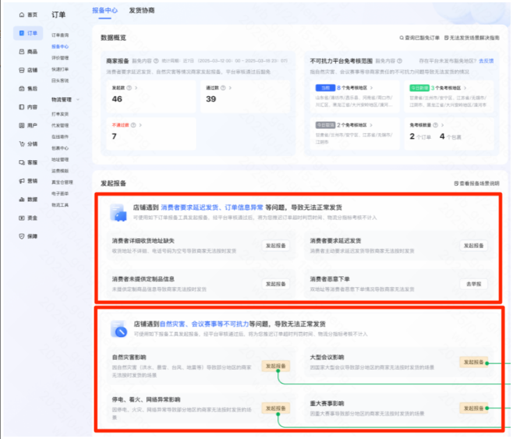The height and width of the screenshot is (439, 513).
Task: Open the 今日取消 2个免考核地区 list arrow
Action: coord(371,125)
